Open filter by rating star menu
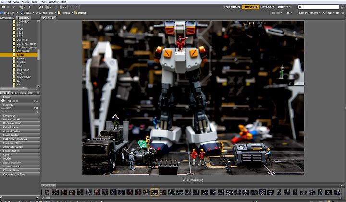The width and height of the screenshot is (346, 202). [x=289, y=13]
